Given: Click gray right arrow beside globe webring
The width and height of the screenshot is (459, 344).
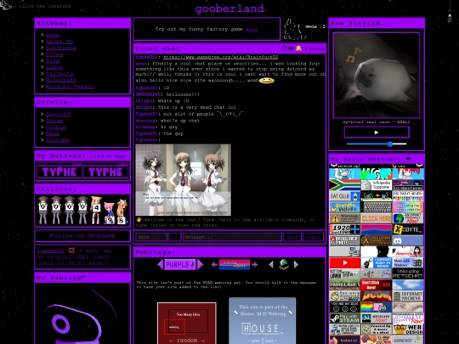Looking at the screenshot, I should (296, 265).
